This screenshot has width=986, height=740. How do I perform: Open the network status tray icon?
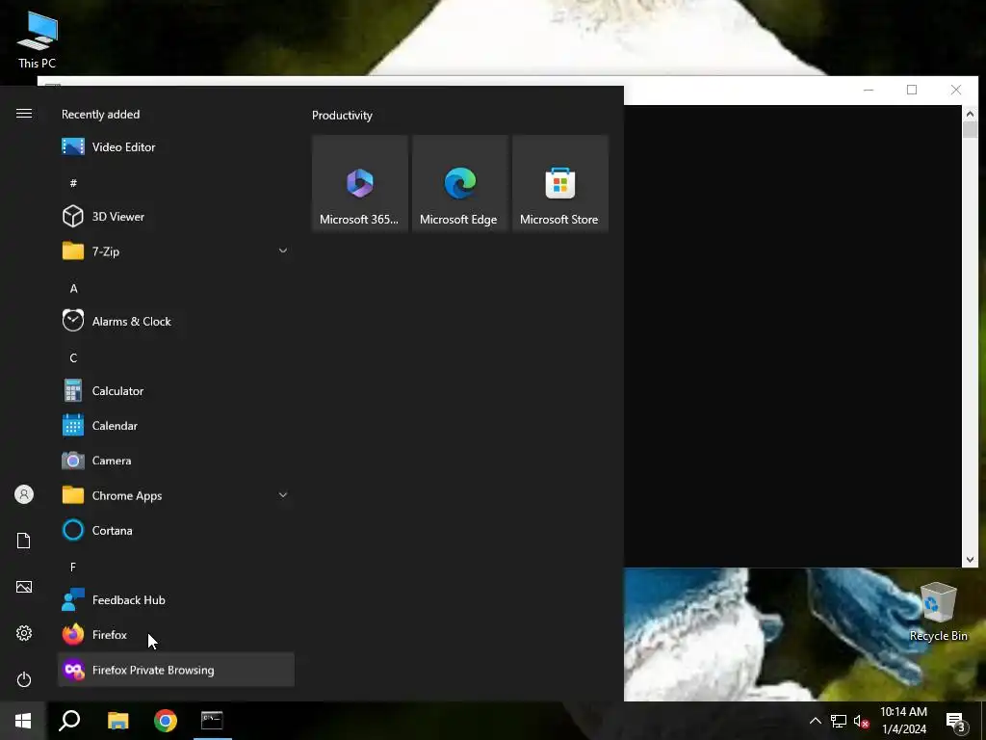coord(839,721)
